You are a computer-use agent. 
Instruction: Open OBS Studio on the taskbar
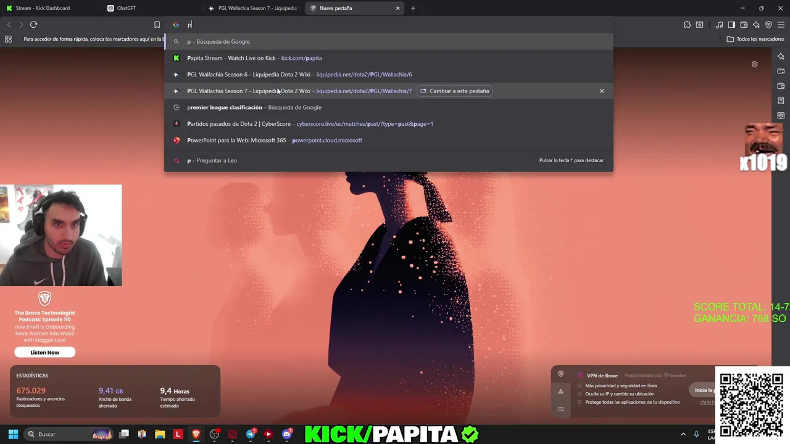214,434
